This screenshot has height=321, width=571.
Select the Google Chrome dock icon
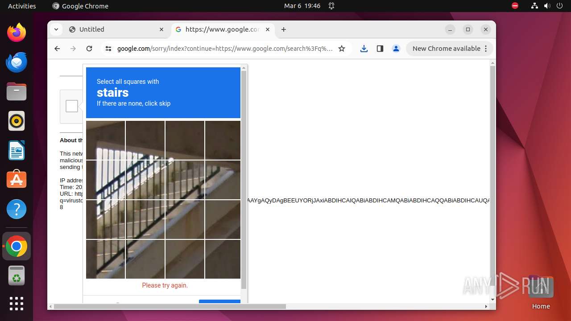tap(17, 246)
